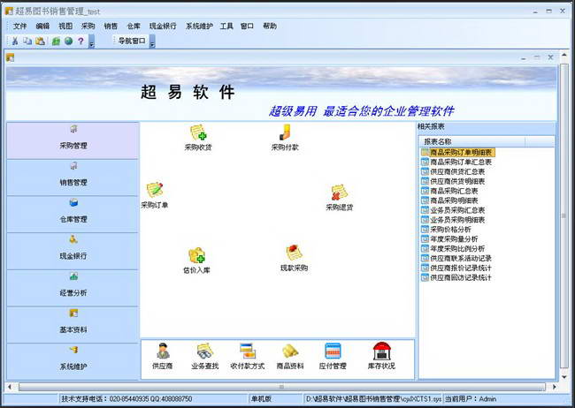This screenshot has width=575, height=408.
Task: Open 库存状况 inventory status icon
Action: point(381,356)
